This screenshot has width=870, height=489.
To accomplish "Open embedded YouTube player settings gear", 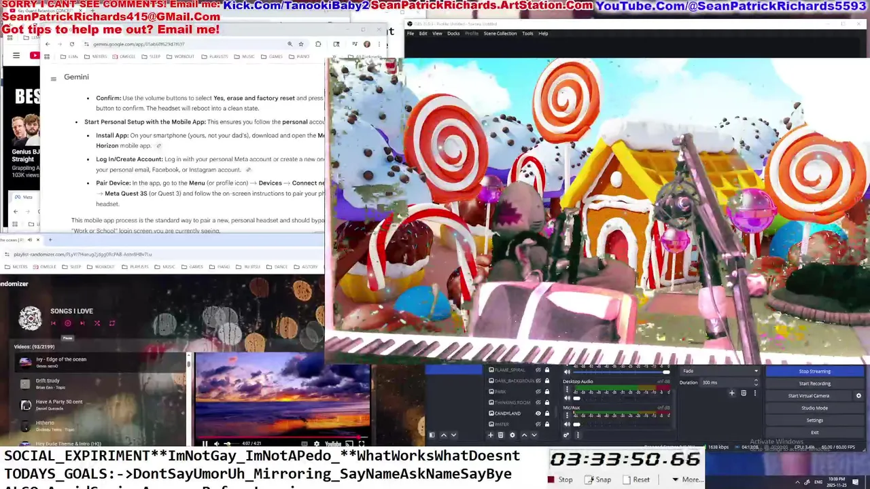I will tap(317, 443).
